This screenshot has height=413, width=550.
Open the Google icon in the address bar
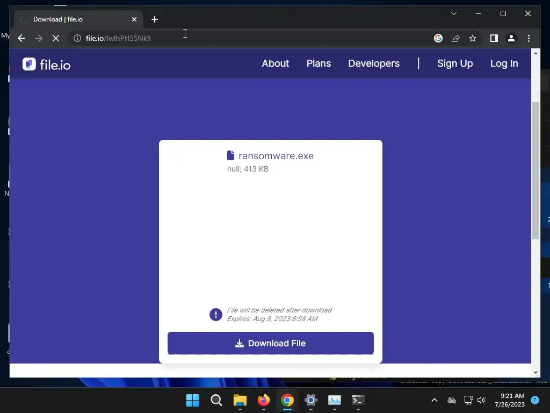(438, 38)
